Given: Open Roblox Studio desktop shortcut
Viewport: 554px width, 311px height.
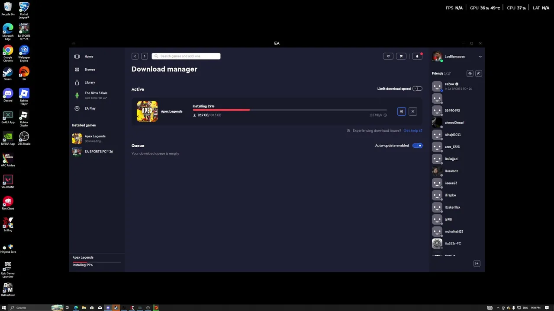Looking at the screenshot, I should pos(24,119).
